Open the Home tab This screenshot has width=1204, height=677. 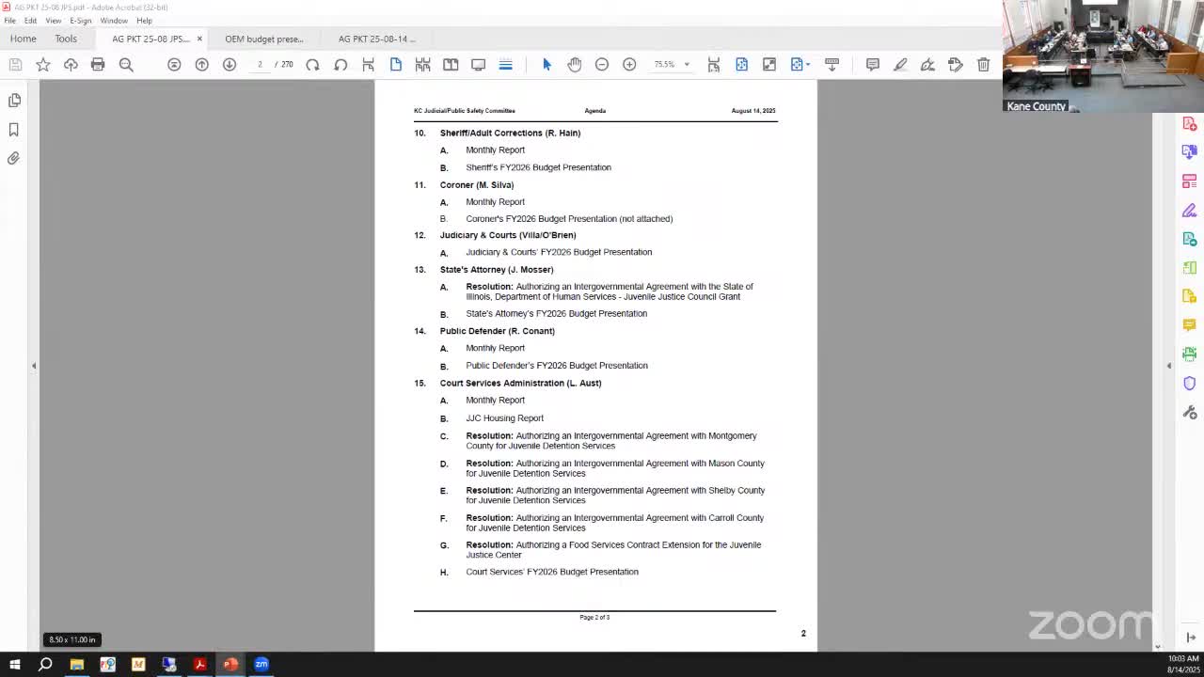[x=23, y=39]
